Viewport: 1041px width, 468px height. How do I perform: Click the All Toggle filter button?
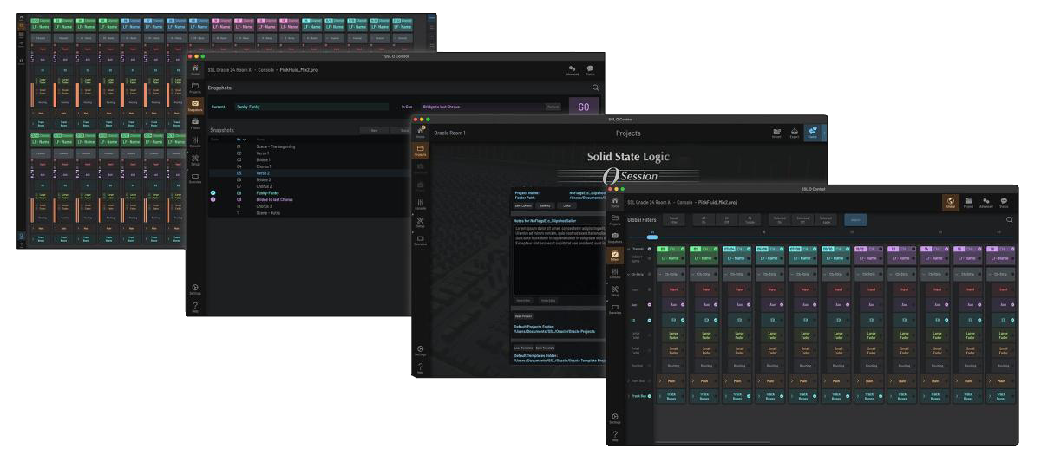(750, 220)
